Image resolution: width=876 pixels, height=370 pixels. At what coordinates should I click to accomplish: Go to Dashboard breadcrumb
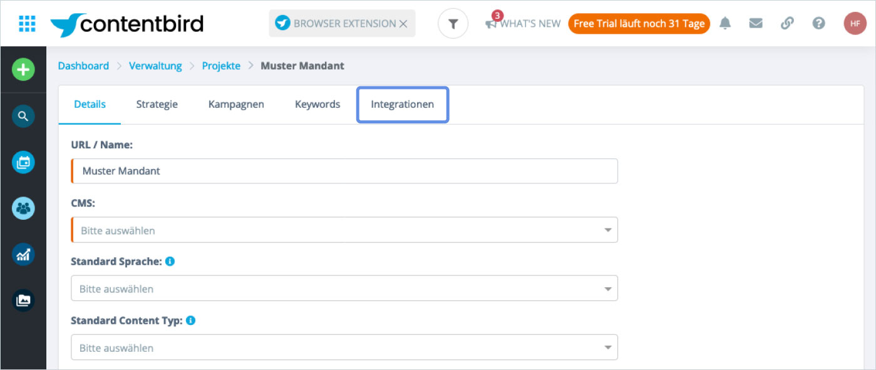(83, 66)
